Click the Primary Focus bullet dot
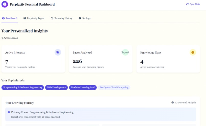The height and width of the screenshot is (126, 206). 9,112
